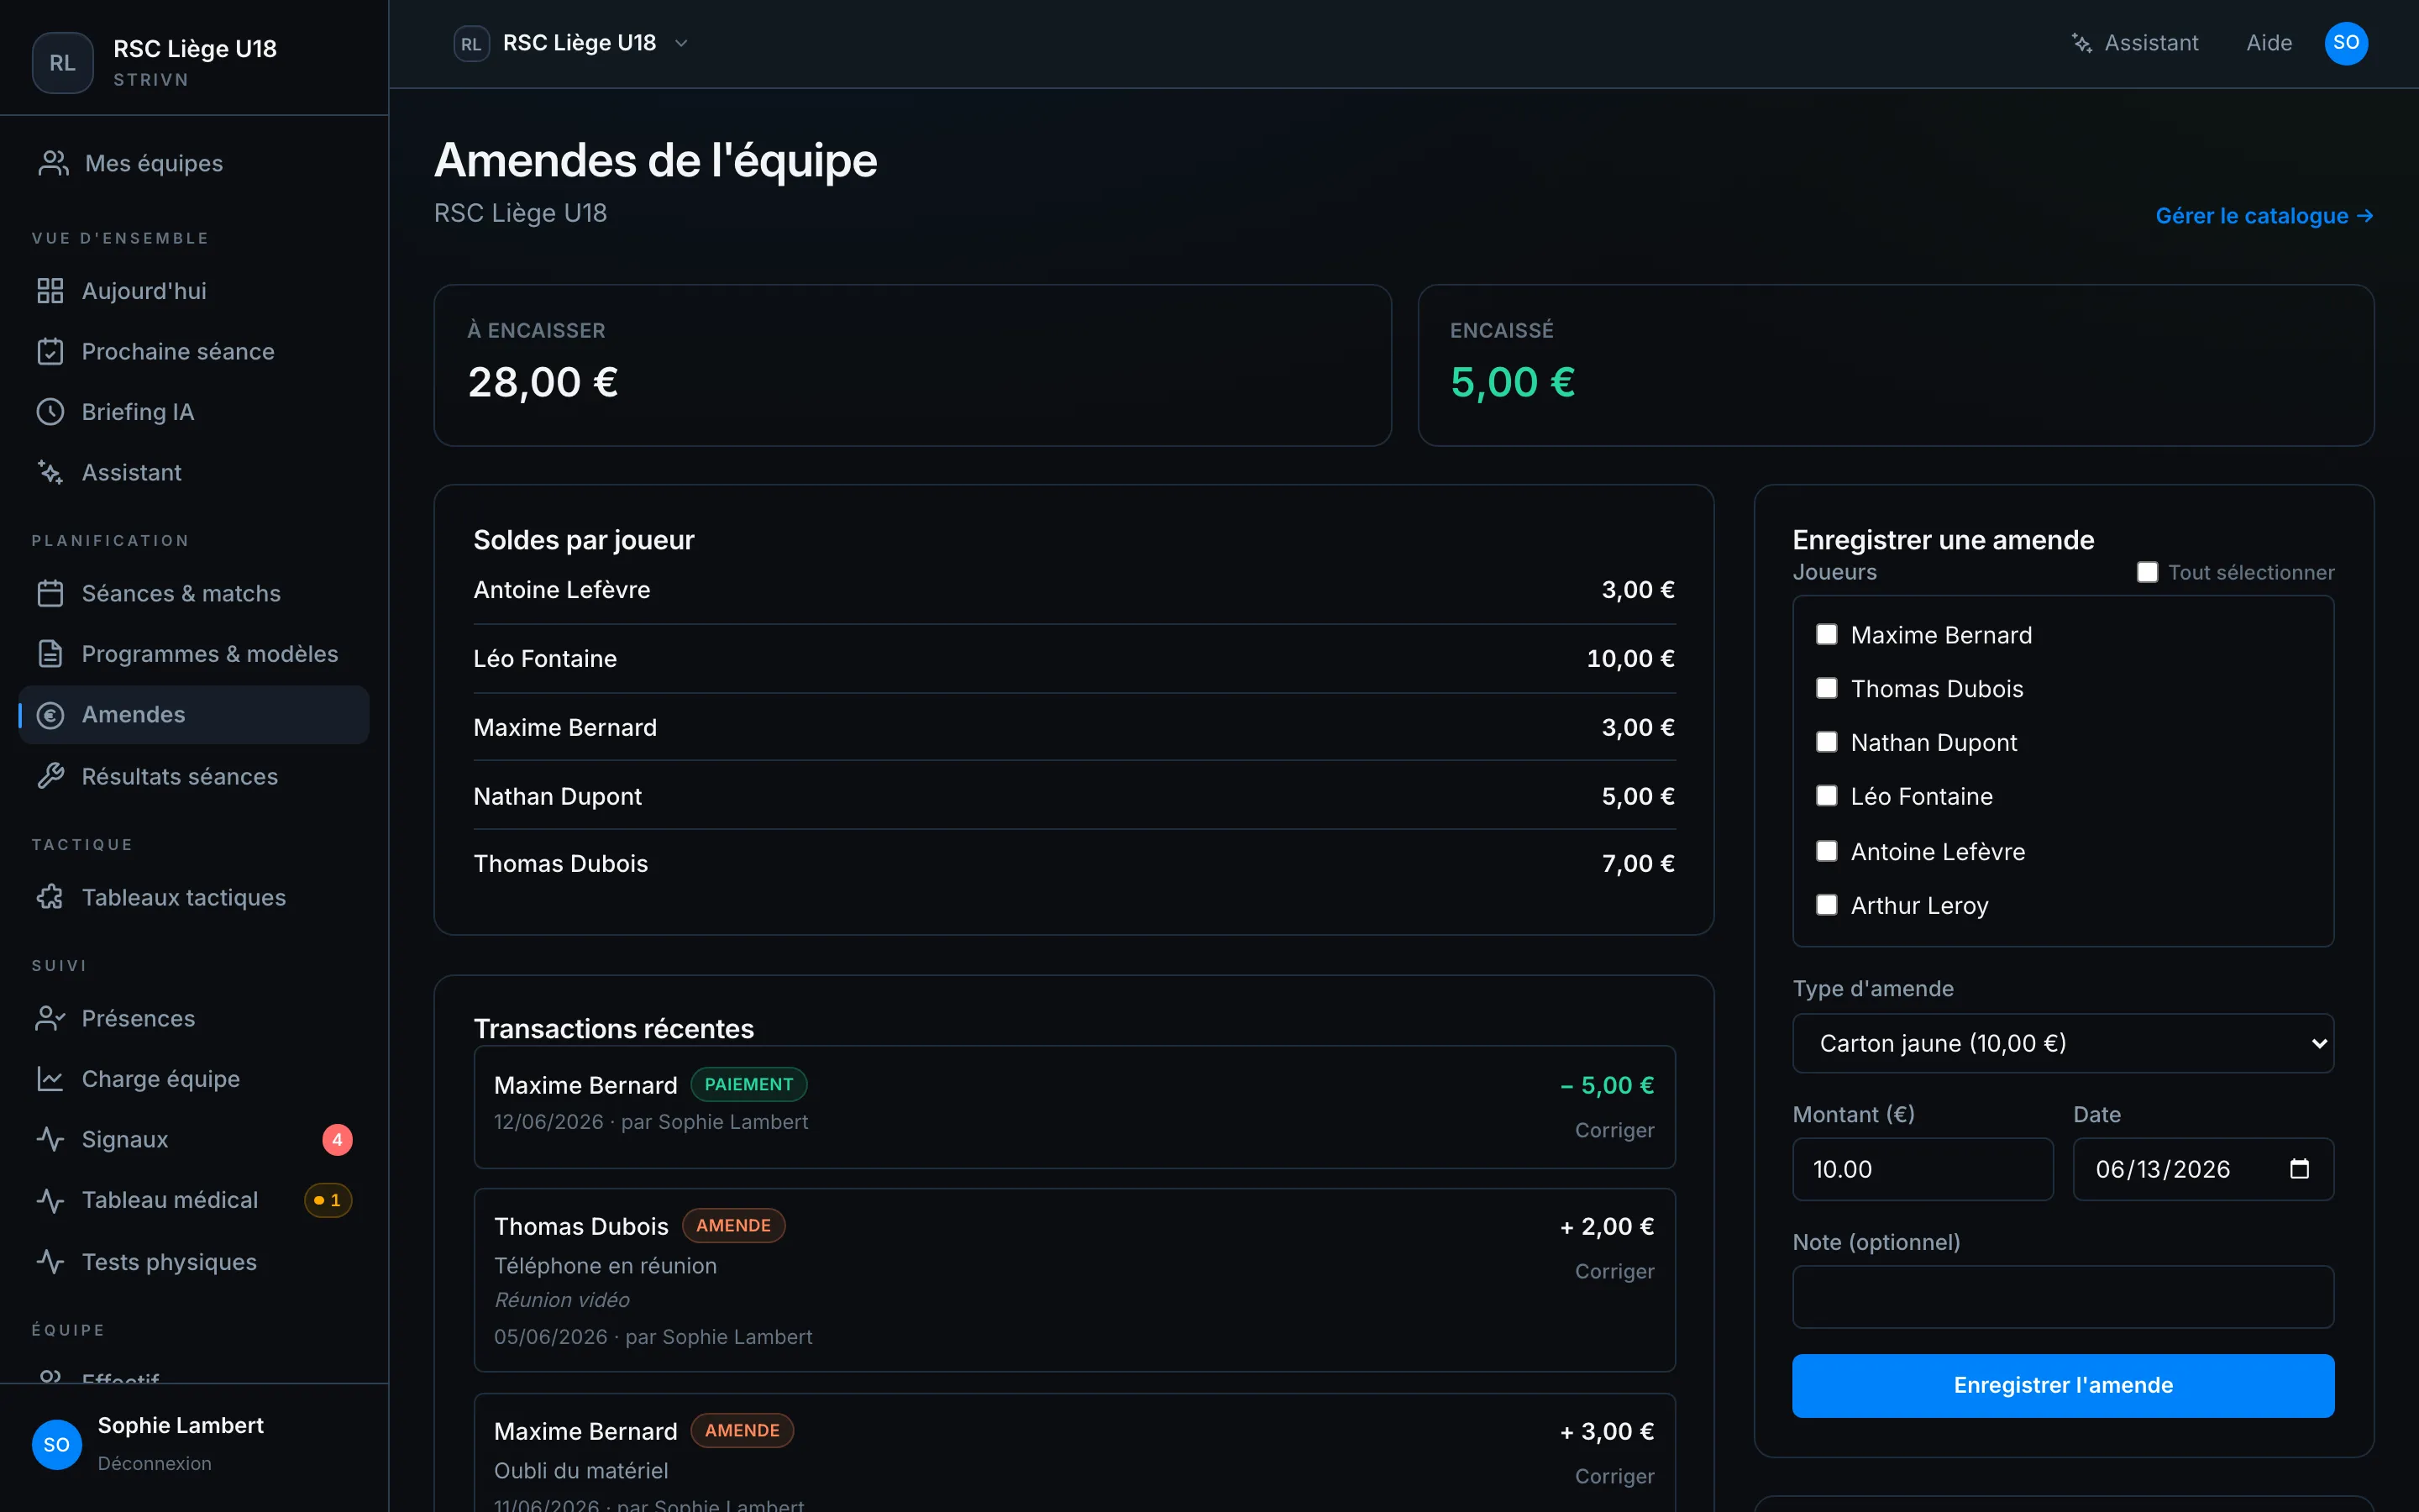Click the Charge équipe chart icon
2419x1512 pixels.
(50, 1079)
